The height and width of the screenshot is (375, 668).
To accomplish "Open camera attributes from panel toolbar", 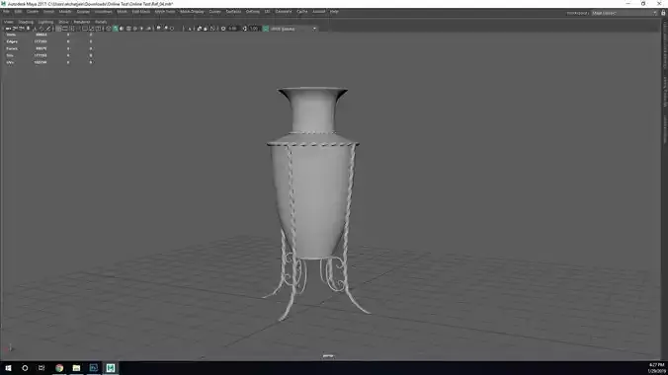I will pyautogui.click(x=22, y=29).
